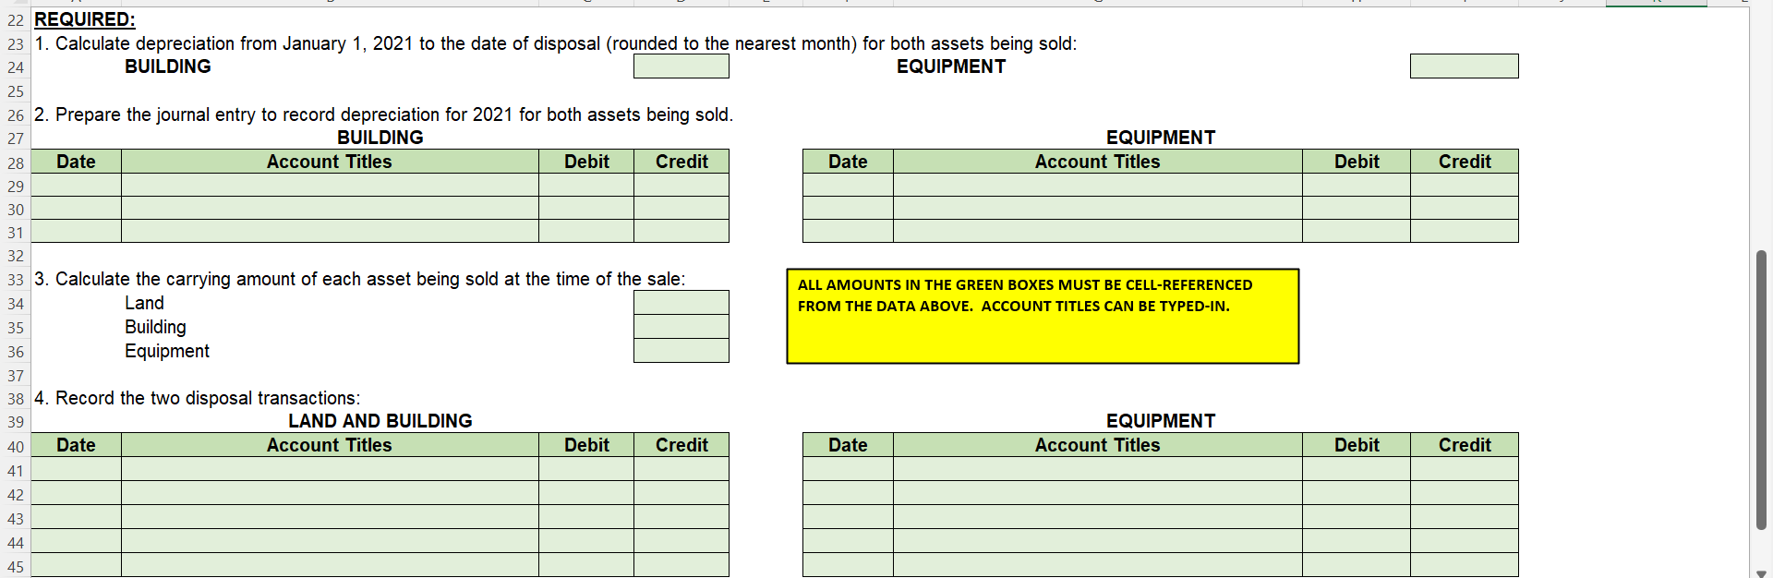Select EQUIPMENT disposal Account Titles cell in row 41
1773x578 pixels.
(x=1098, y=469)
